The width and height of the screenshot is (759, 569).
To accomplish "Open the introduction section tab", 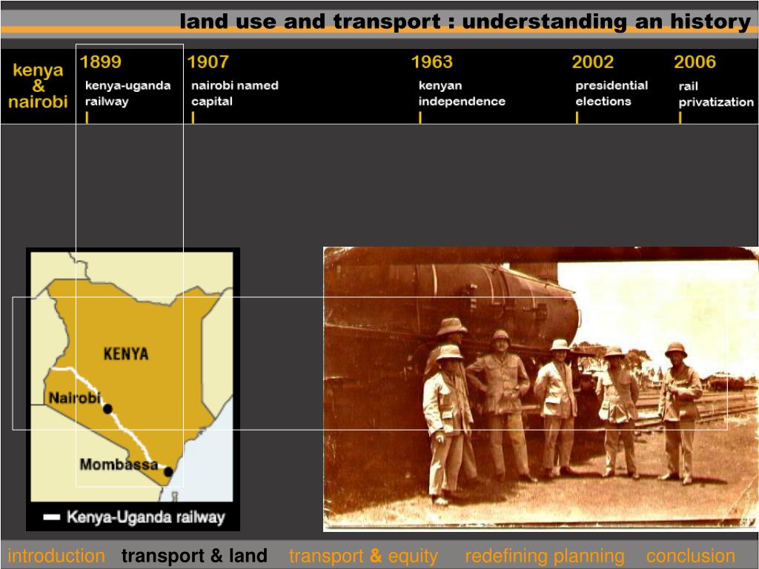I will [x=56, y=556].
